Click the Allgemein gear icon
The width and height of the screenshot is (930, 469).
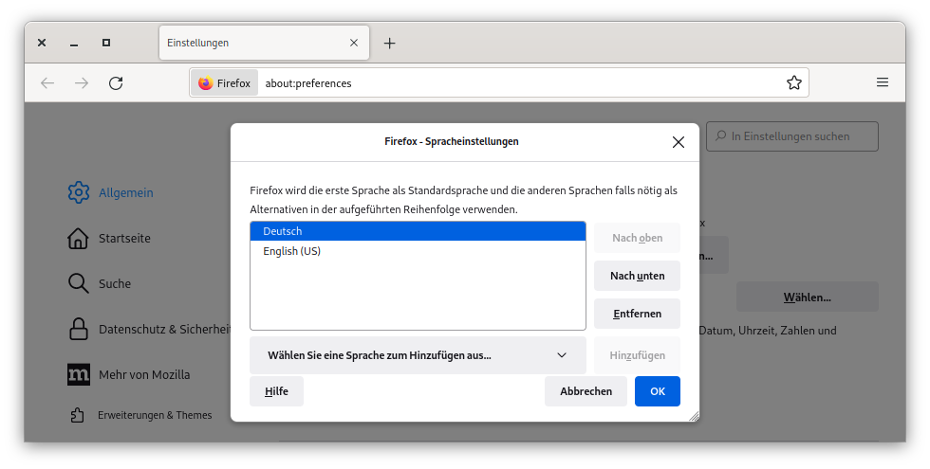tap(78, 192)
